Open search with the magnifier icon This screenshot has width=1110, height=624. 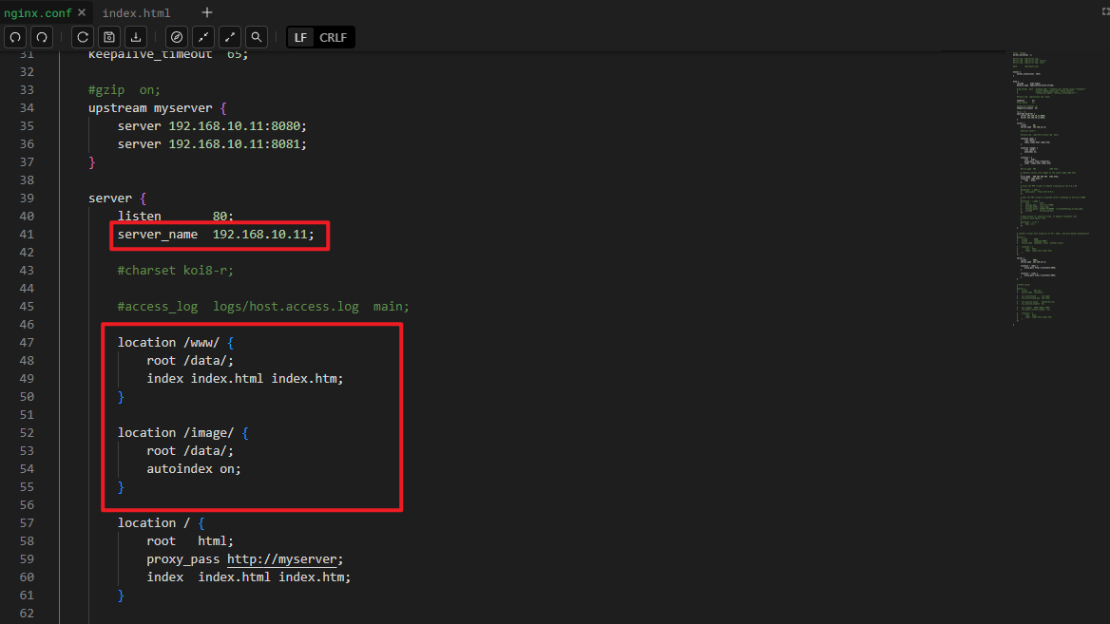tap(257, 37)
